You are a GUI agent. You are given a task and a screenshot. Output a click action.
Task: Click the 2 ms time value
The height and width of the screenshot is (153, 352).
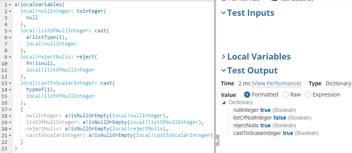244,83
